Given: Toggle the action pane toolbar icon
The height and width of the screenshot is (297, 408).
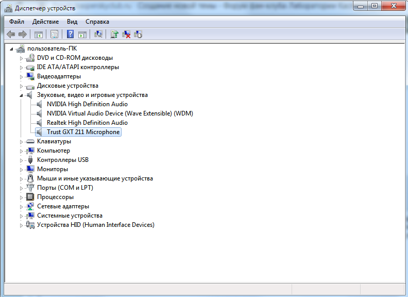Looking at the screenshot, I should 82,34.
